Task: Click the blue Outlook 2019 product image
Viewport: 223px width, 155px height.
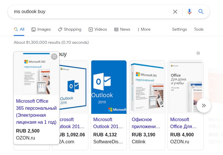Action: (x=109, y=87)
